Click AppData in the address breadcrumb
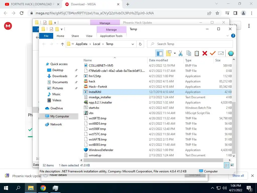This screenshot has width=257, height=193. pyautogui.click(x=82, y=44)
